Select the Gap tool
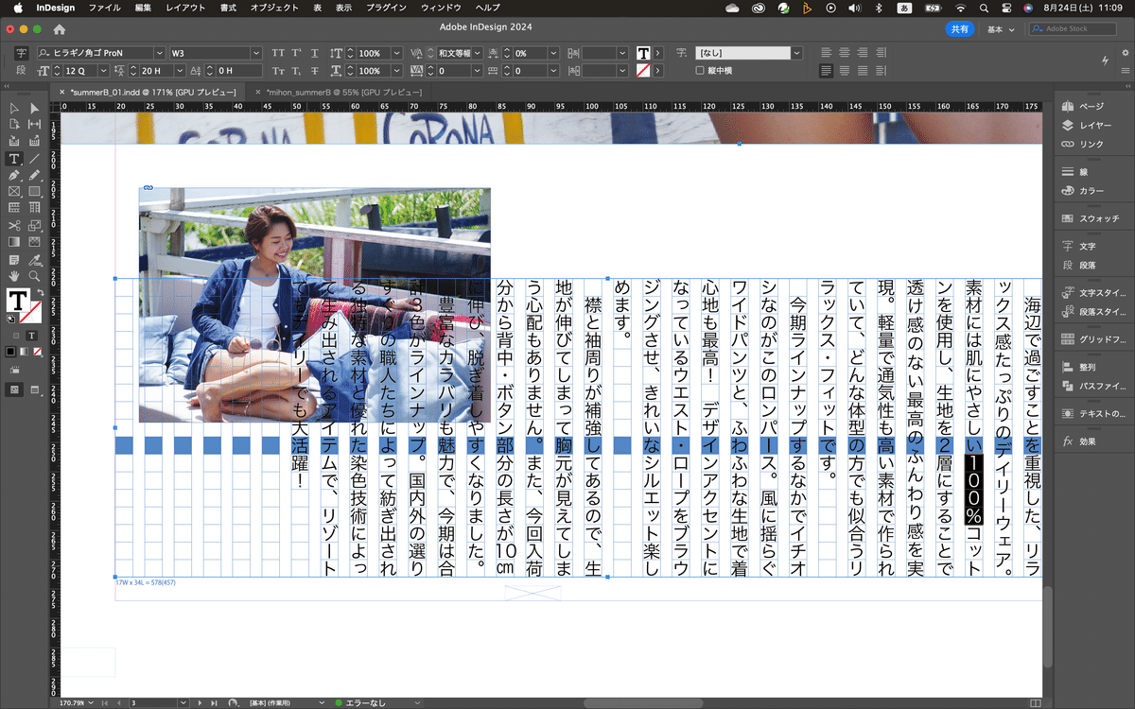 (x=34, y=125)
